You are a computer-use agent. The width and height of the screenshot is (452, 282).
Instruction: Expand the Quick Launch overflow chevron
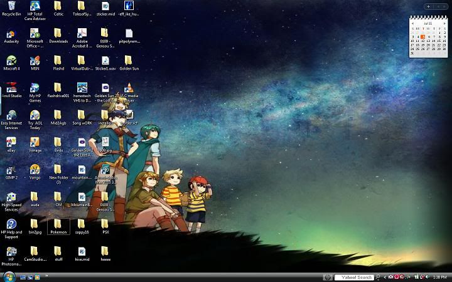[x=46, y=276]
